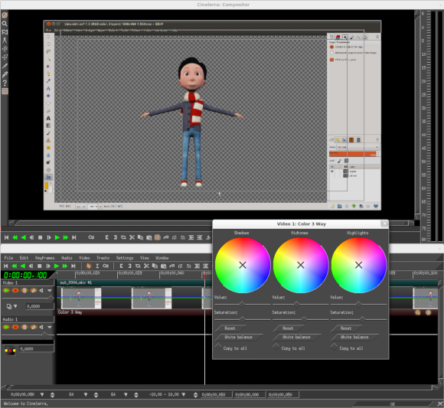Select arrow drag-and-drop editing mode icon
This screenshot has height=408, width=444.
(x=89, y=266)
